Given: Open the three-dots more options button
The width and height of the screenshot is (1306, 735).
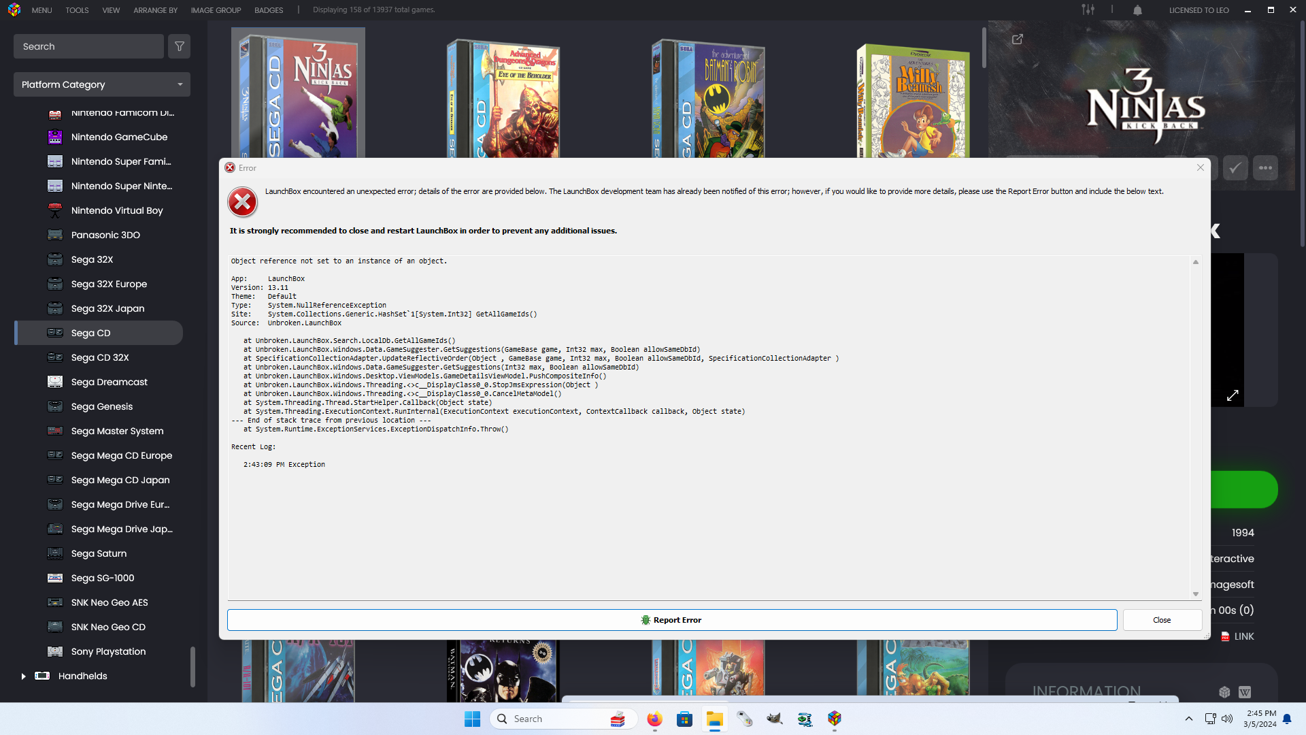Looking at the screenshot, I should point(1265,168).
